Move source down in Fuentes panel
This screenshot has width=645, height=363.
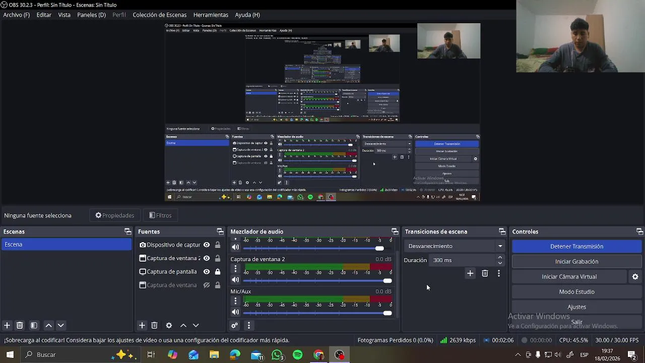pos(196,326)
